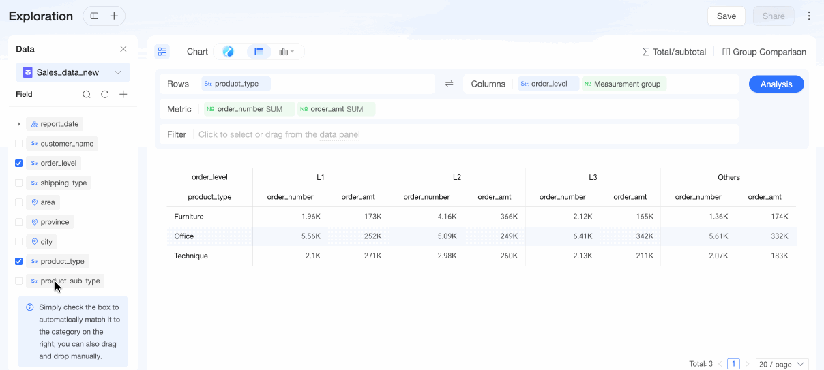Expand the report_date field
Image resolution: width=824 pixels, height=370 pixels.
coord(19,124)
